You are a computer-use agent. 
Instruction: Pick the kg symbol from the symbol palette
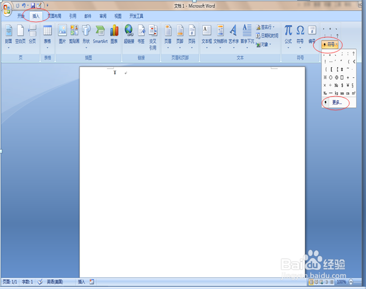336,93
